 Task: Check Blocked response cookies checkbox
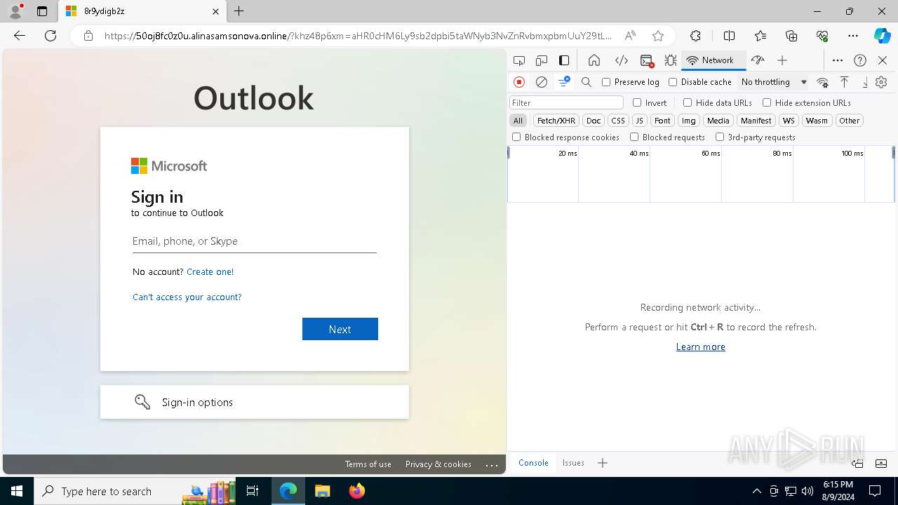coord(516,137)
